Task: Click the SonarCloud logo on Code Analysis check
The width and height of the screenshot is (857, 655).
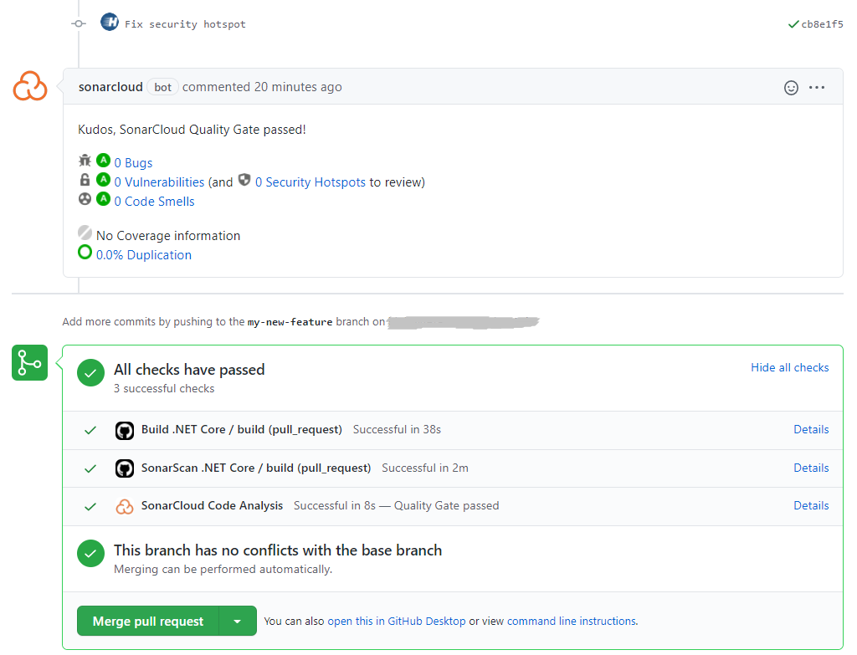Action: click(x=125, y=506)
